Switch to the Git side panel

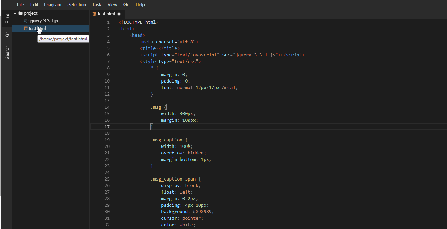(x=7, y=34)
